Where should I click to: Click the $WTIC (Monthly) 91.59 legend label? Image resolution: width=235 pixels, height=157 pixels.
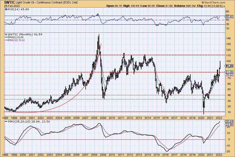click(25, 34)
